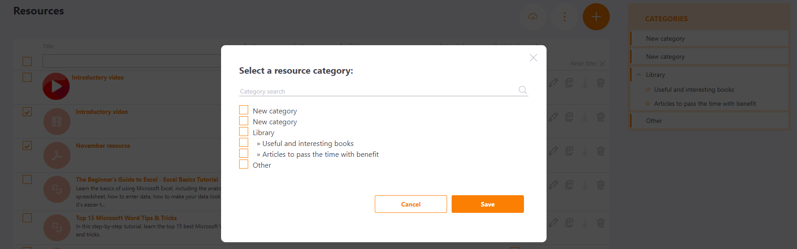The height and width of the screenshot is (249, 797).
Task: Click the search magnifier in category search
Action: (x=523, y=90)
